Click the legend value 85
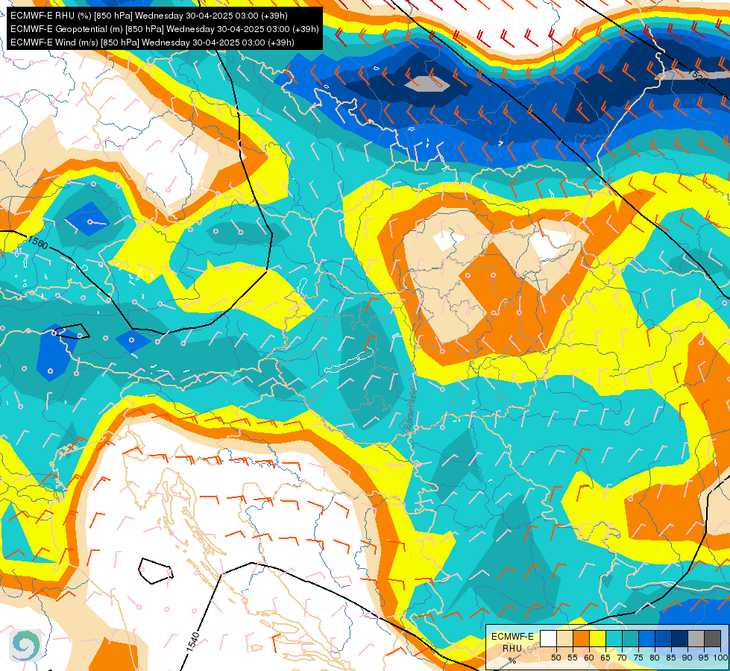The width and height of the screenshot is (730, 671). coord(671,658)
